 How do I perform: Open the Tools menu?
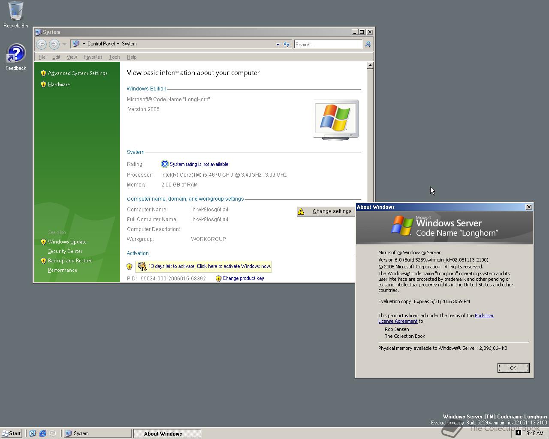tap(115, 57)
